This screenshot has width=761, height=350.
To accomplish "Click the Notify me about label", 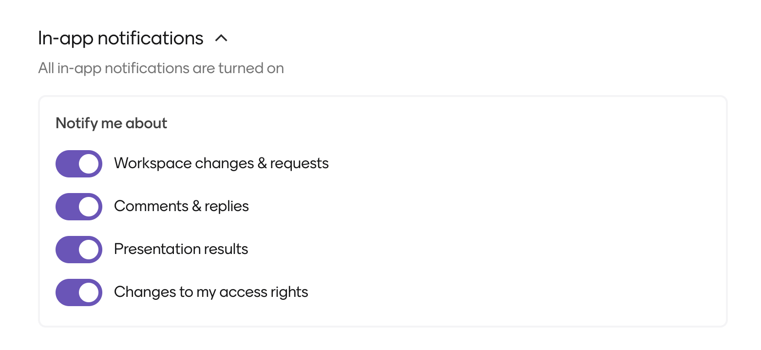I will point(111,123).
